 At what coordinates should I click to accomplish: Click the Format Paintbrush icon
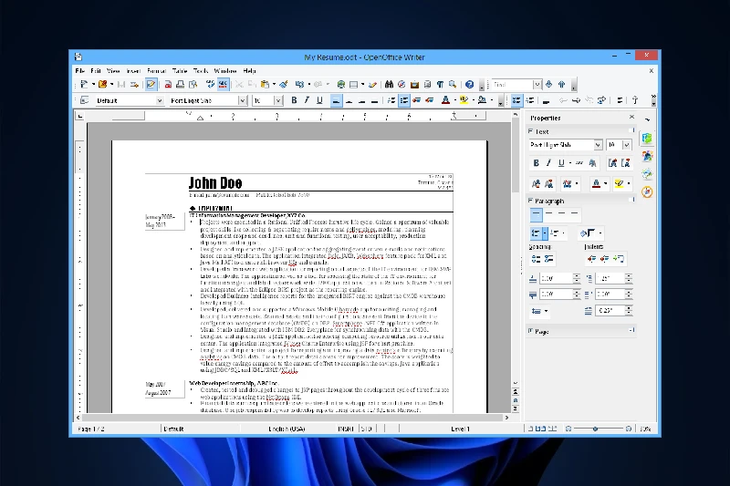[x=284, y=85]
